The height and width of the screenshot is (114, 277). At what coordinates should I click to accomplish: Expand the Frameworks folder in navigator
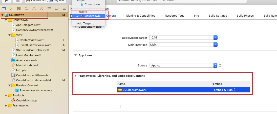(x=6, y=105)
